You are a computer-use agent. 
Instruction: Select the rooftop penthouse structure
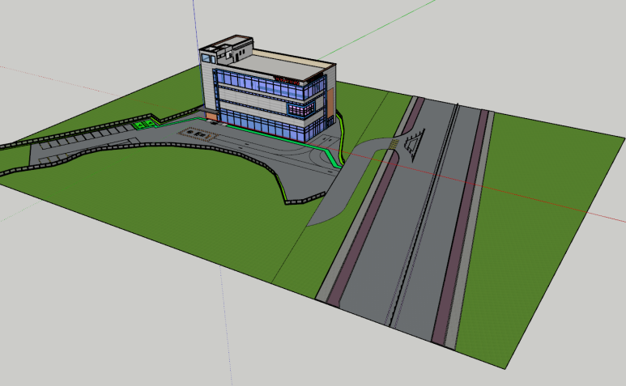click(x=226, y=51)
